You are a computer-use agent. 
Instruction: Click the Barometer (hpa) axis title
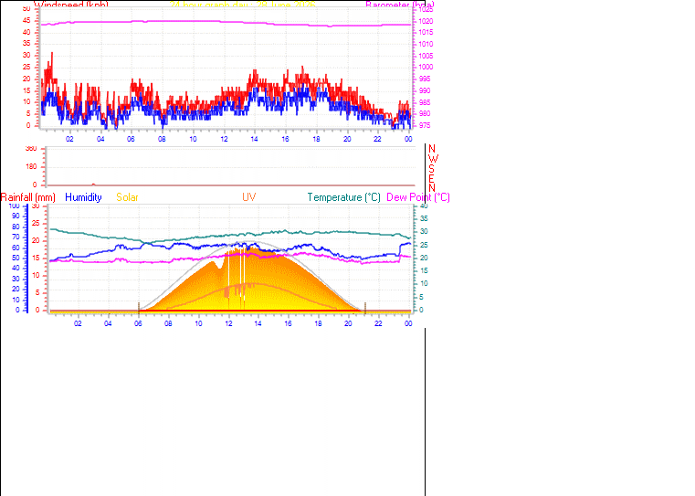400,5
